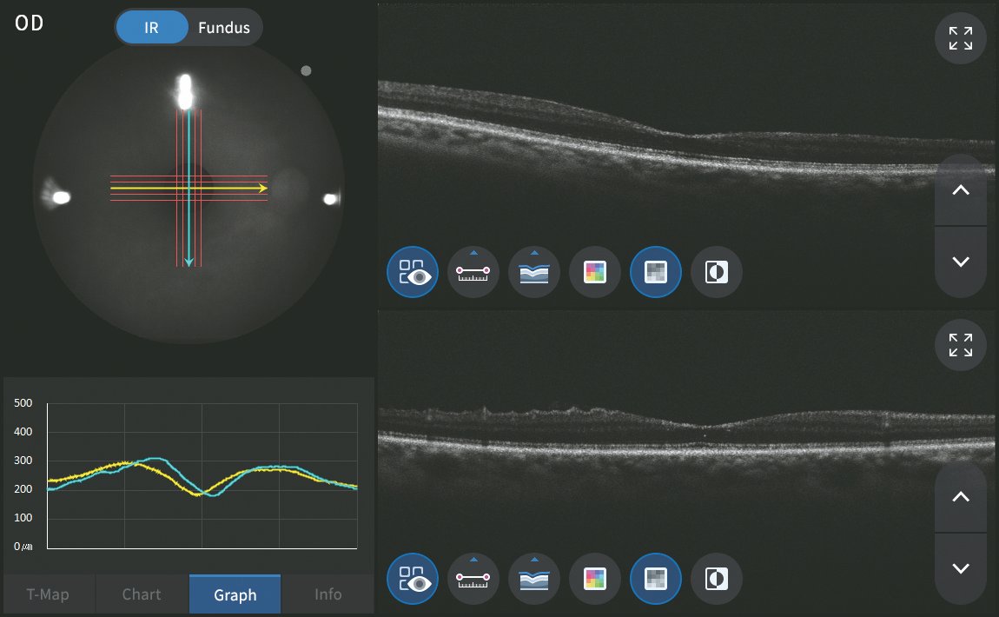This screenshot has width=999, height=617.
Task: Invert contrast of the bottom scan
Action: (x=717, y=579)
